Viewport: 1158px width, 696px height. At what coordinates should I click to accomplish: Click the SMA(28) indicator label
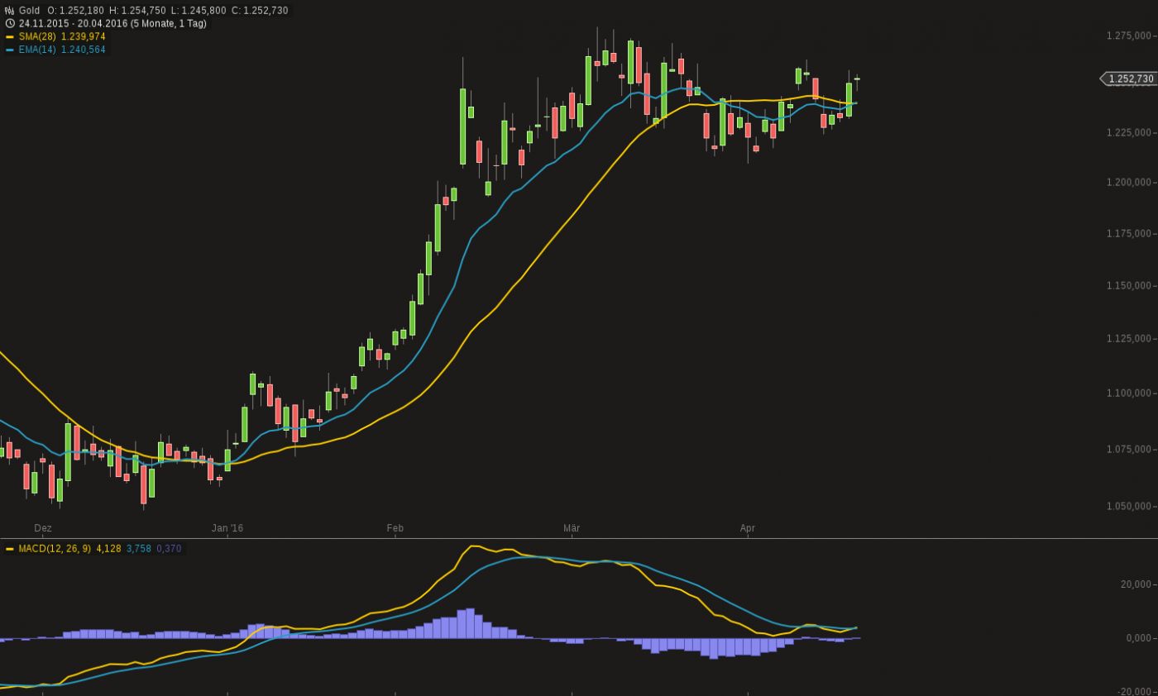[x=38, y=37]
